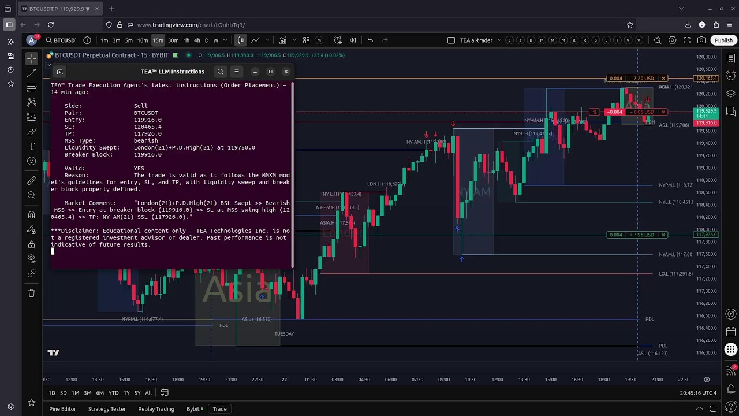Viewport: 739px width, 416px height.
Task: Set chart range to All
Action: (x=148, y=393)
